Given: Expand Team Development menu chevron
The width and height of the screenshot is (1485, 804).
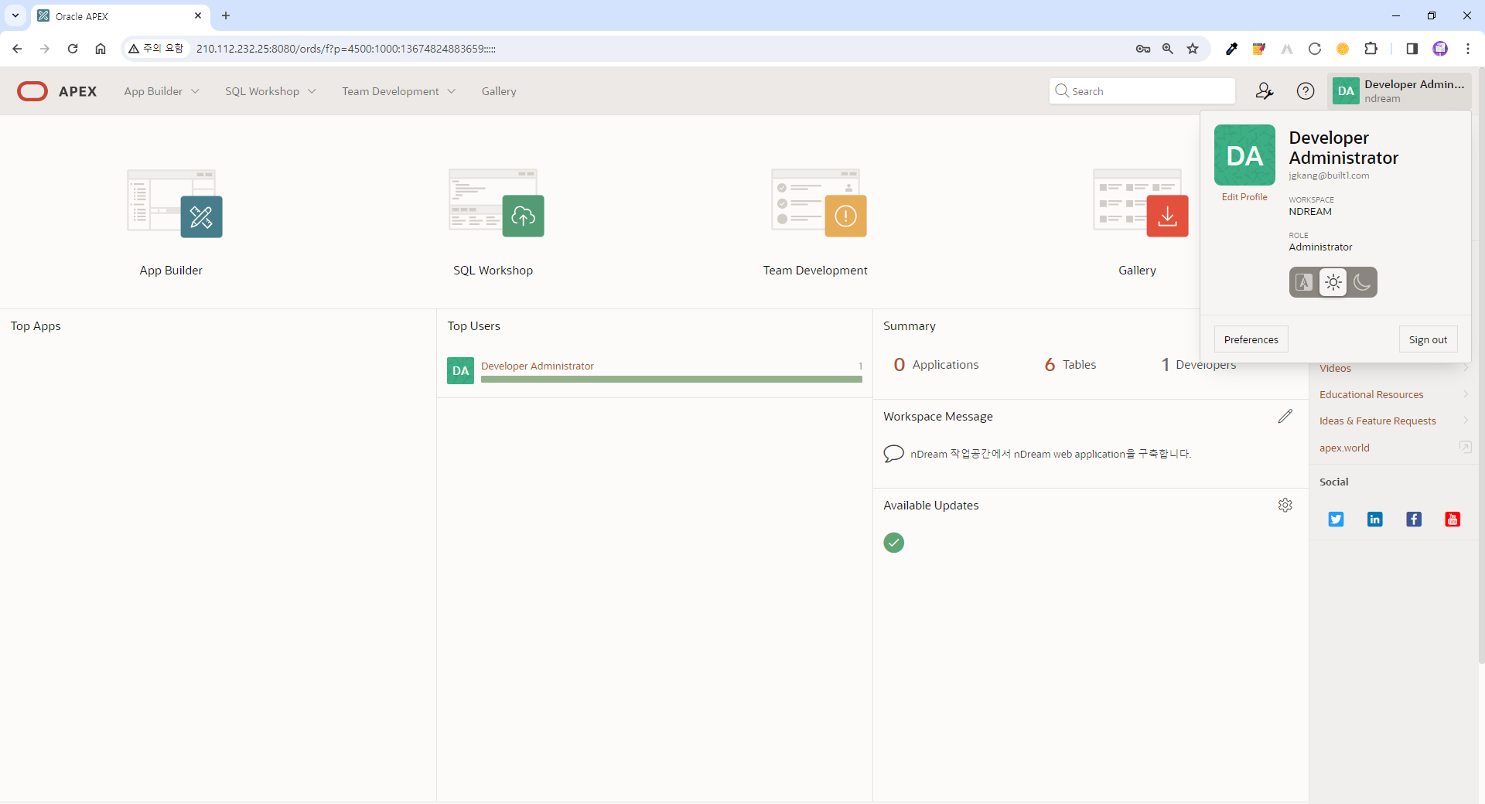Looking at the screenshot, I should pyautogui.click(x=452, y=91).
